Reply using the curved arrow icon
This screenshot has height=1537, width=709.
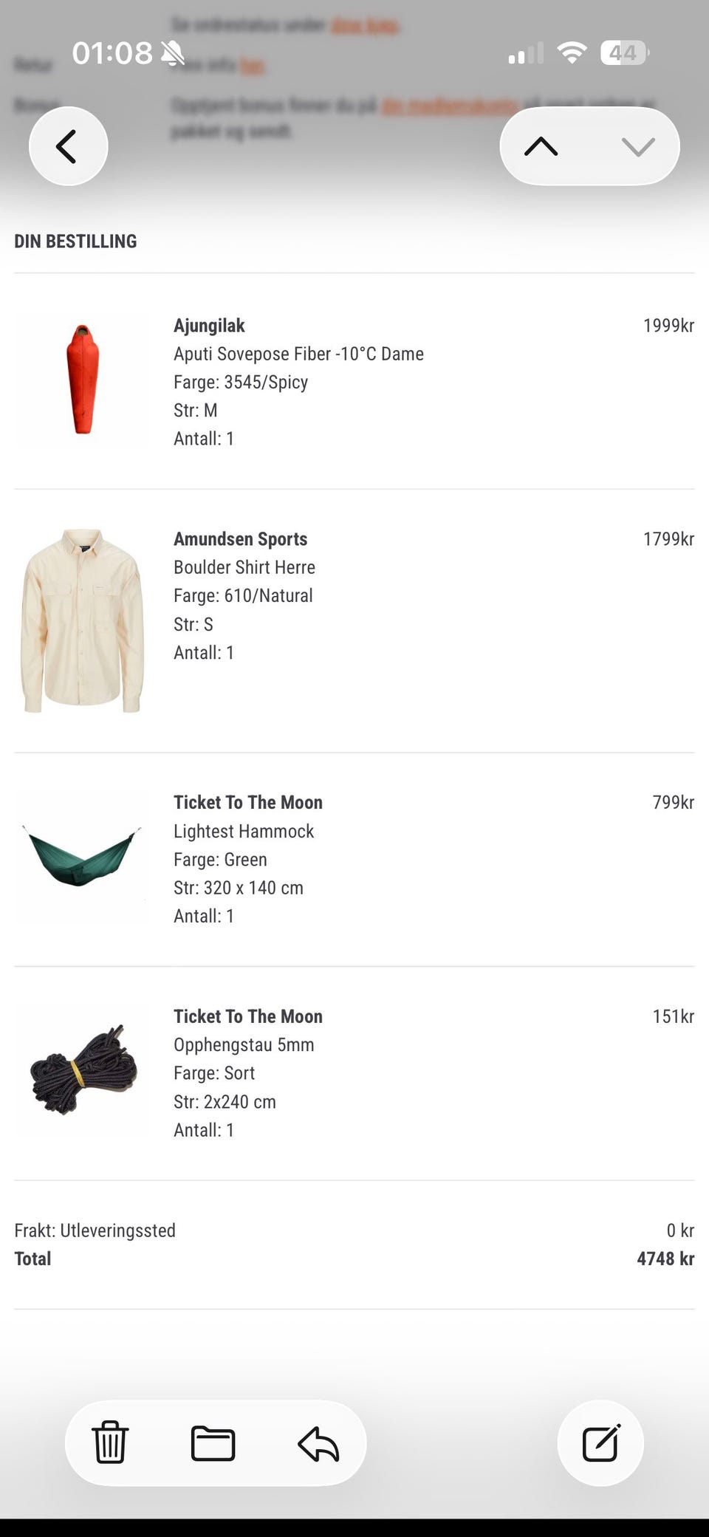pos(318,1442)
